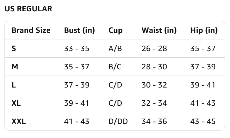Image resolution: width=230 pixels, height=138 pixels.
Task: Select the XL brand size row label
Action: [16, 103]
